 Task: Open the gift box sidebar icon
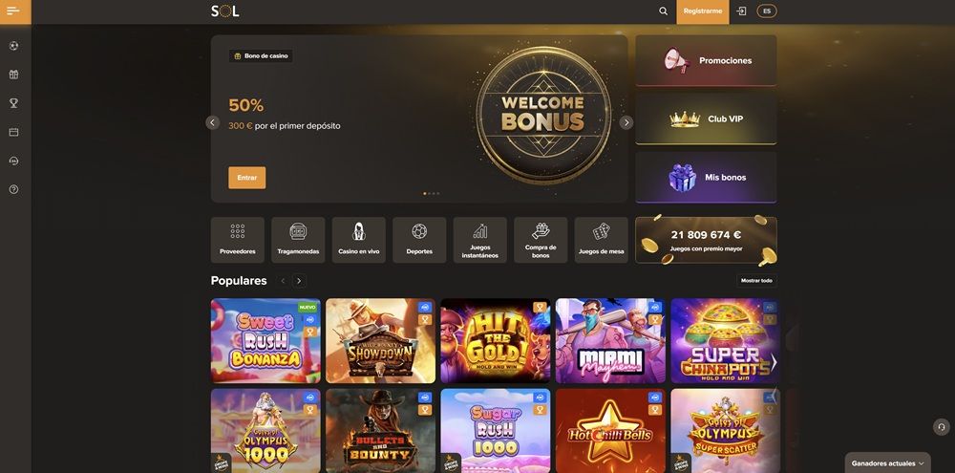pyautogui.click(x=13, y=75)
